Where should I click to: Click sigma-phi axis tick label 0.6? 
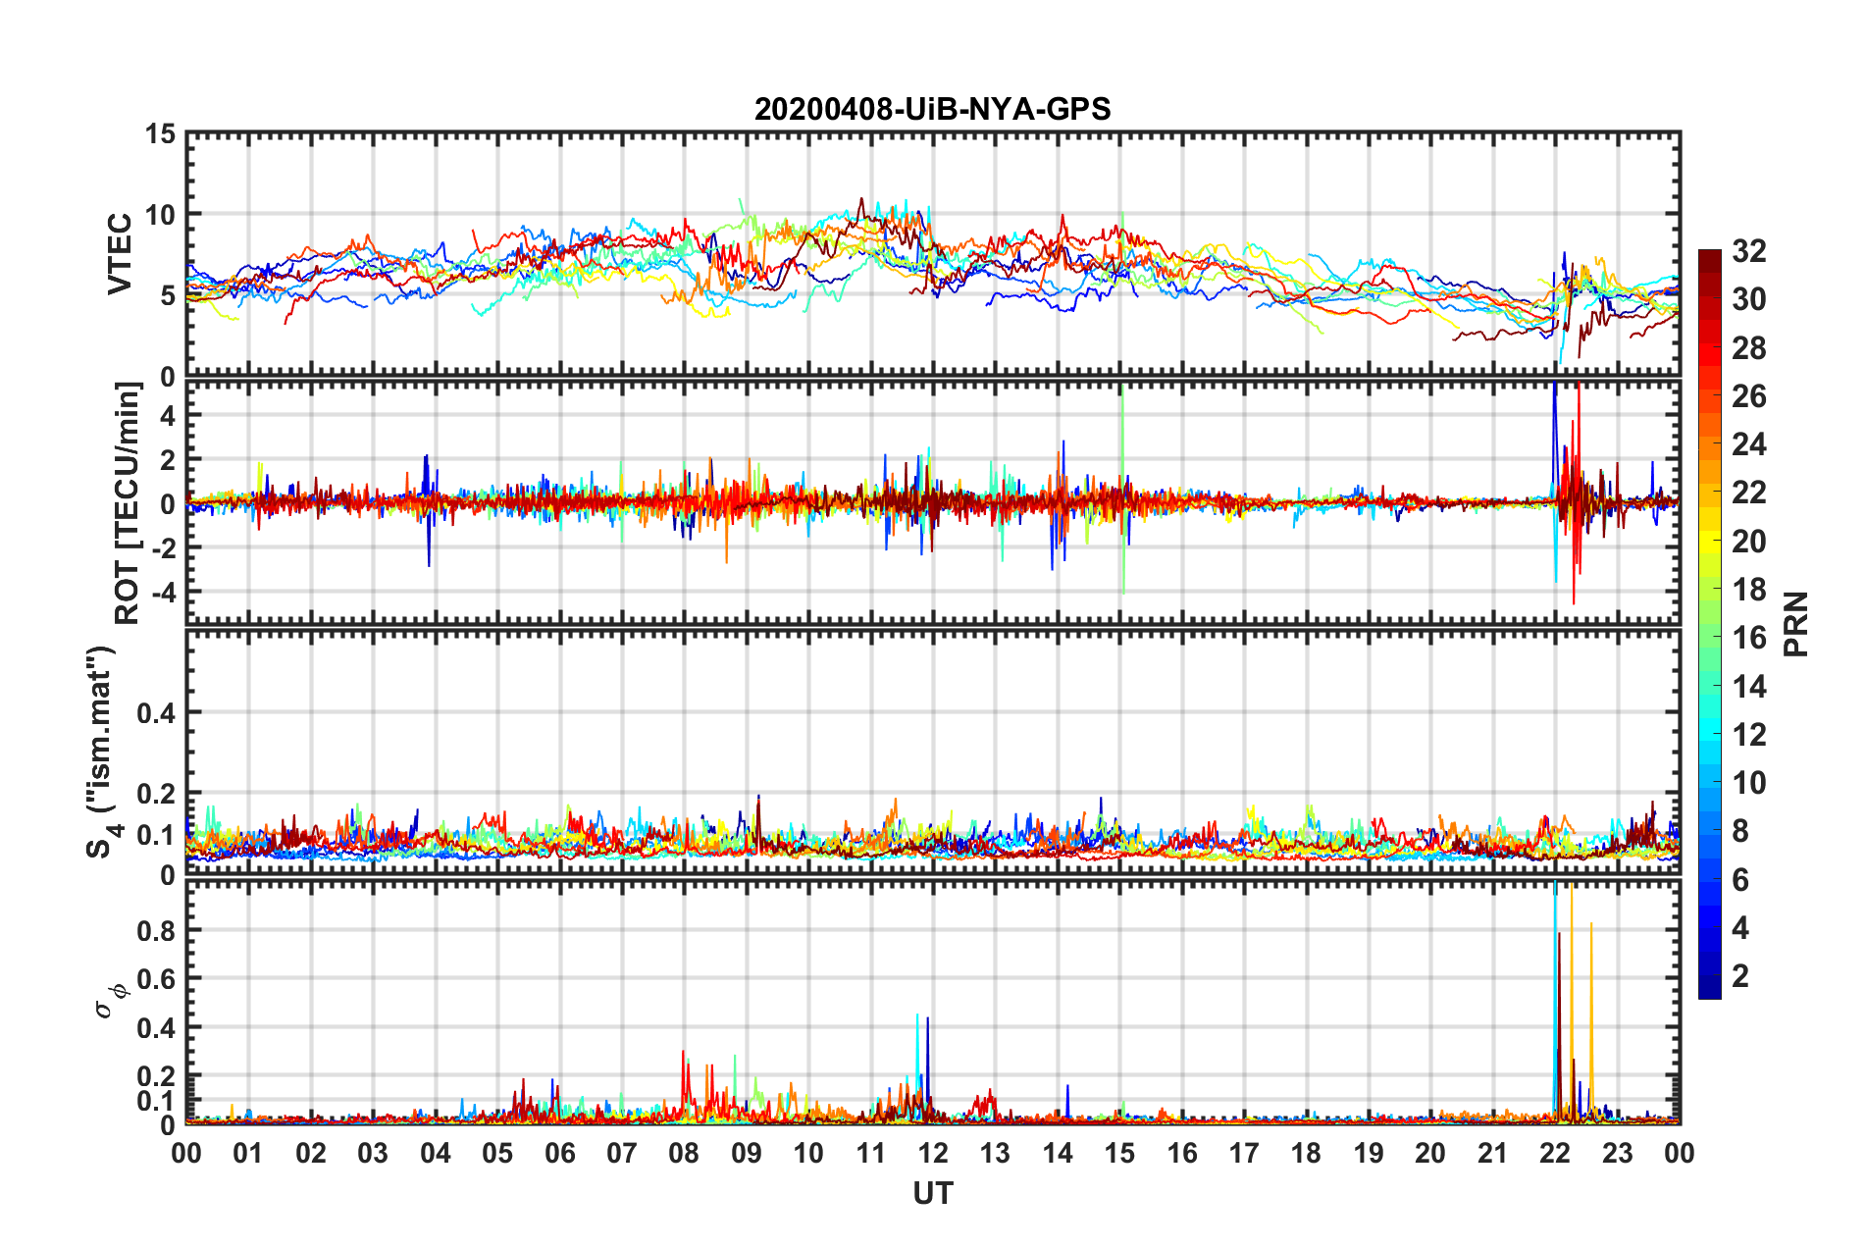pyautogui.click(x=157, y=979)
